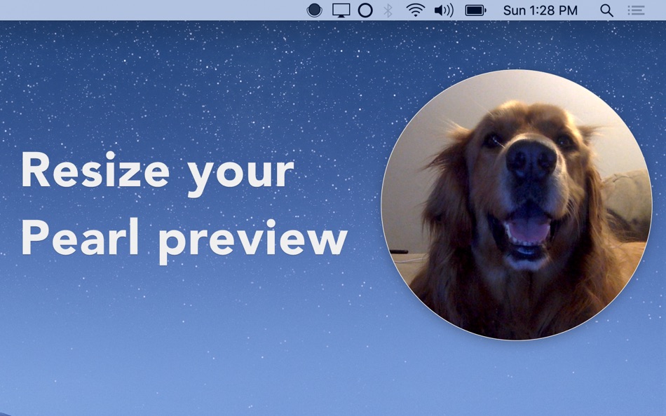
Task: Check the battery status icon
Action: point(475,11)
